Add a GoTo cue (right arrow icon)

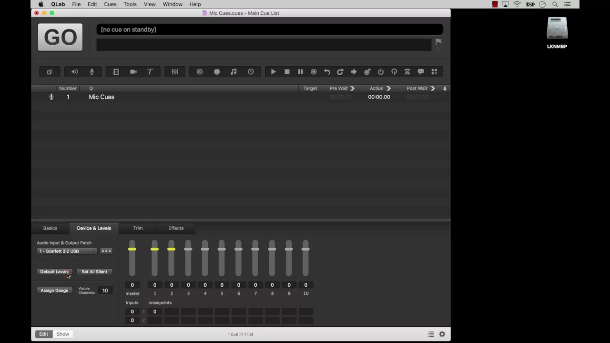354,72
